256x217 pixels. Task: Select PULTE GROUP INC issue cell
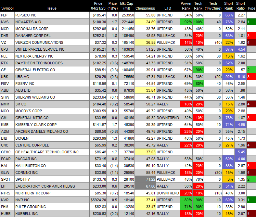[x=52, y=207]
